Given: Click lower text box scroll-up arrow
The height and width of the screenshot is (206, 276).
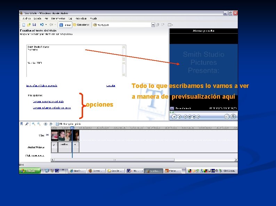Looking at the screenshot, I should [x=124, y=63].
